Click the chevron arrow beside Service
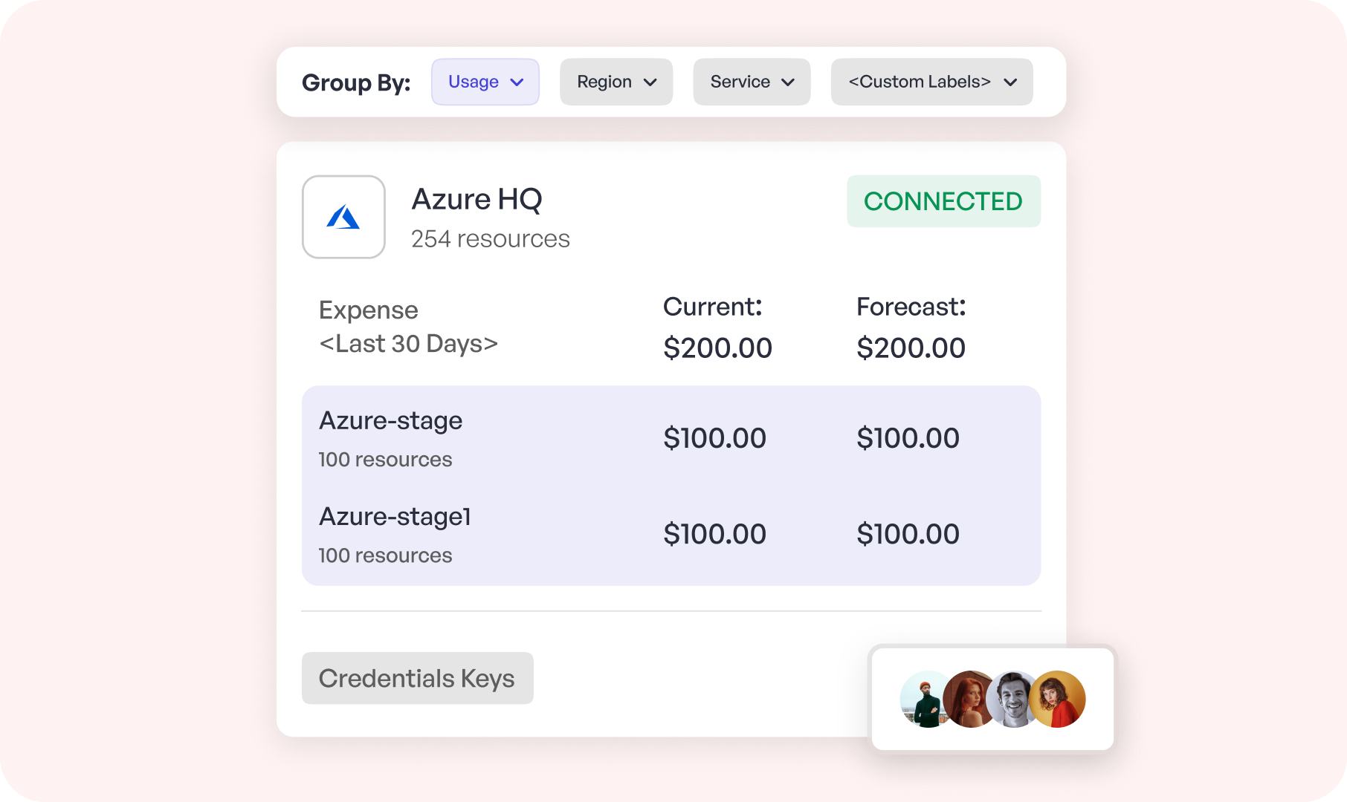This screenshot has height=802, width=1347. click(788, 82)
